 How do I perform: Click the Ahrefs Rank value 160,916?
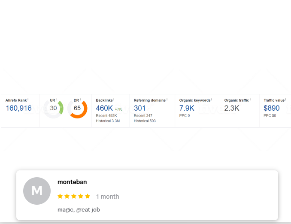pyautogui.click(x=18, y=108)
